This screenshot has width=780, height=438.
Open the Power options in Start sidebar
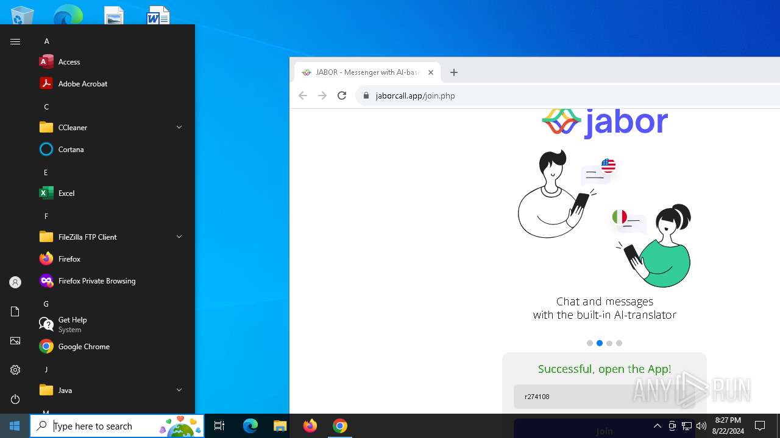pyautogui.click(x=15, y=399)
